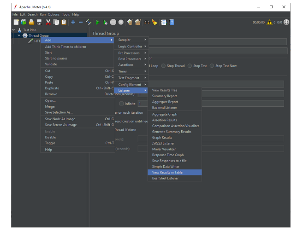Click the Search binoculars icon
The width and height of the screenshot is (303, 233).
(x=147, y=23)
